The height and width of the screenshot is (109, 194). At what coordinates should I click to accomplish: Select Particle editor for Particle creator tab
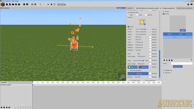coord(147,8)
